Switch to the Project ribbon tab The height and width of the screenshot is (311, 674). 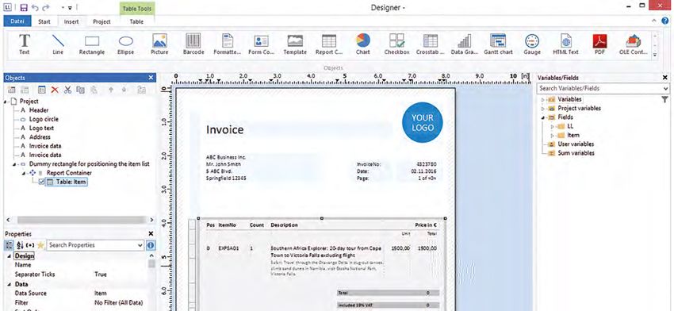[x=101, y=21]
